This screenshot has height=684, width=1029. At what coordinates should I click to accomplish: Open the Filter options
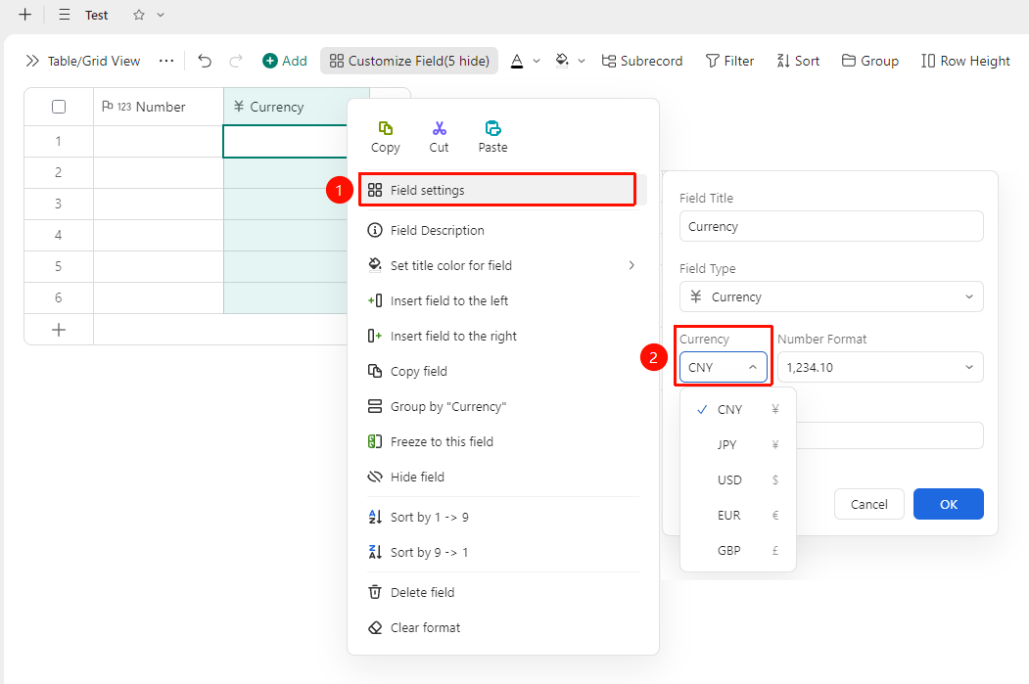click(729, 61)
